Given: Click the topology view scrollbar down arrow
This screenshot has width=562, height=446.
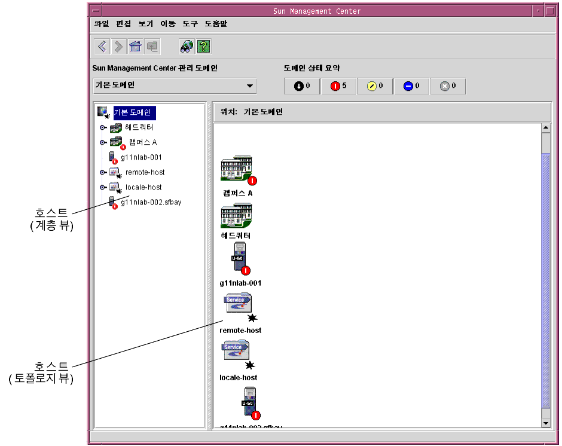Looking at the screenshot, I should pyautogui.click(x=545, y=423).
